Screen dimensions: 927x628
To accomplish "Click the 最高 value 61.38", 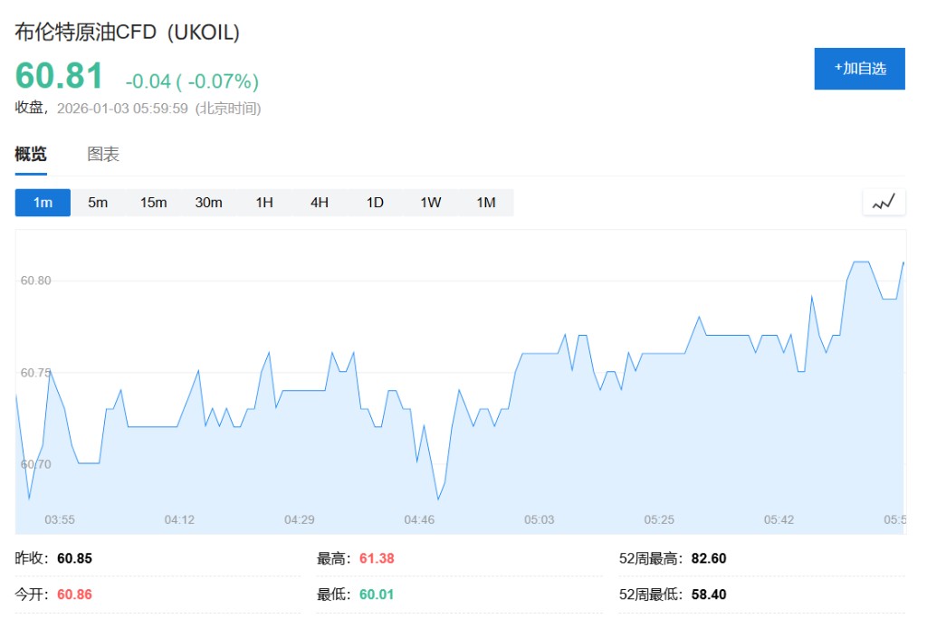I will (x=377, y=558).
